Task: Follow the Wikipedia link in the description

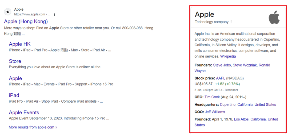Action: point(228,56)
